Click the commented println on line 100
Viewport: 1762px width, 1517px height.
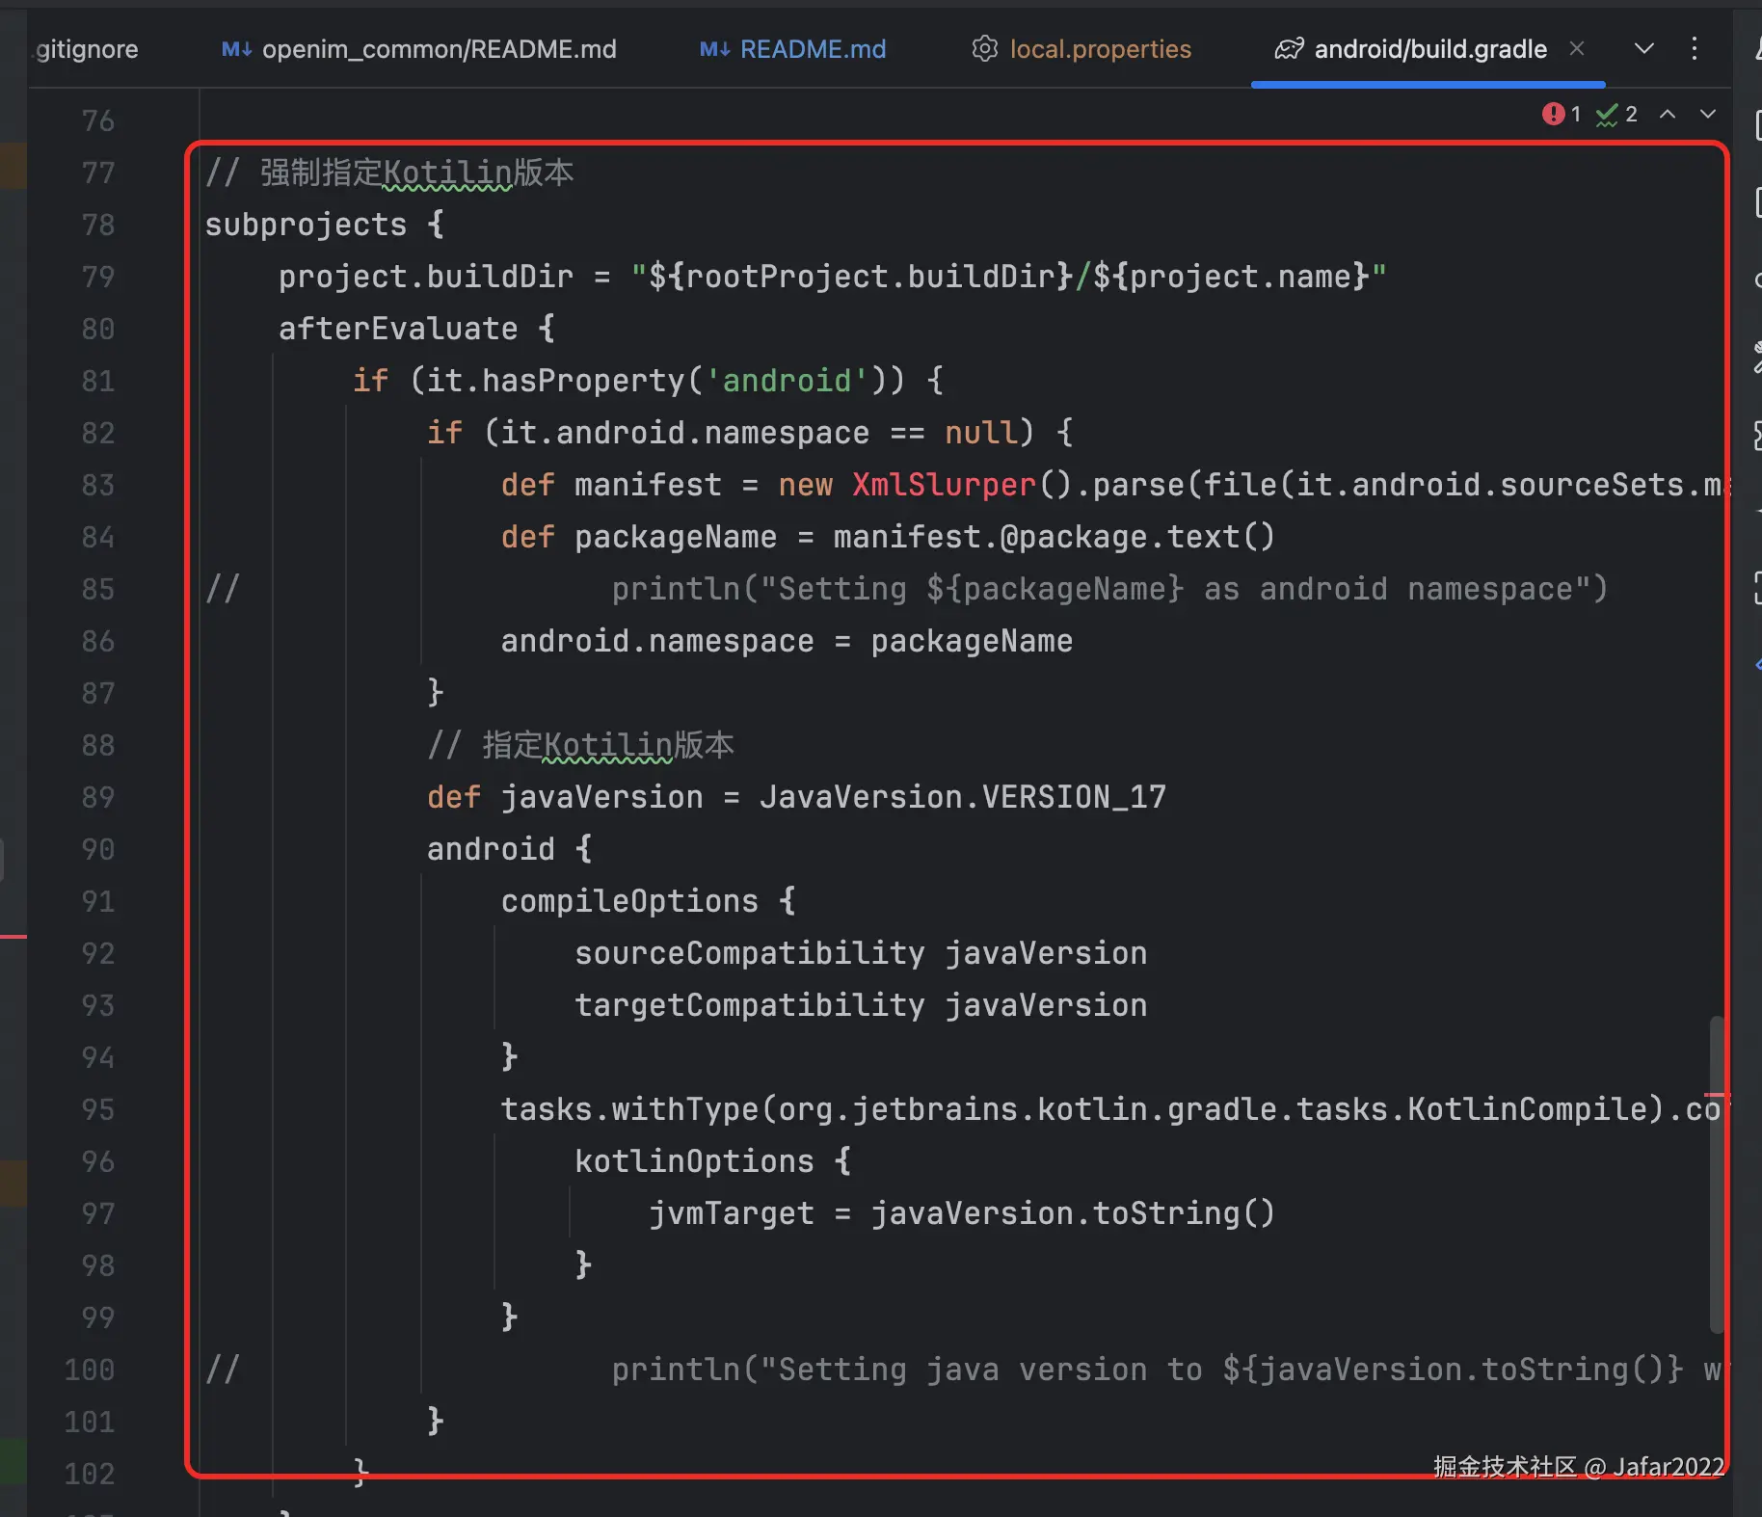tap(1168, 1370)
